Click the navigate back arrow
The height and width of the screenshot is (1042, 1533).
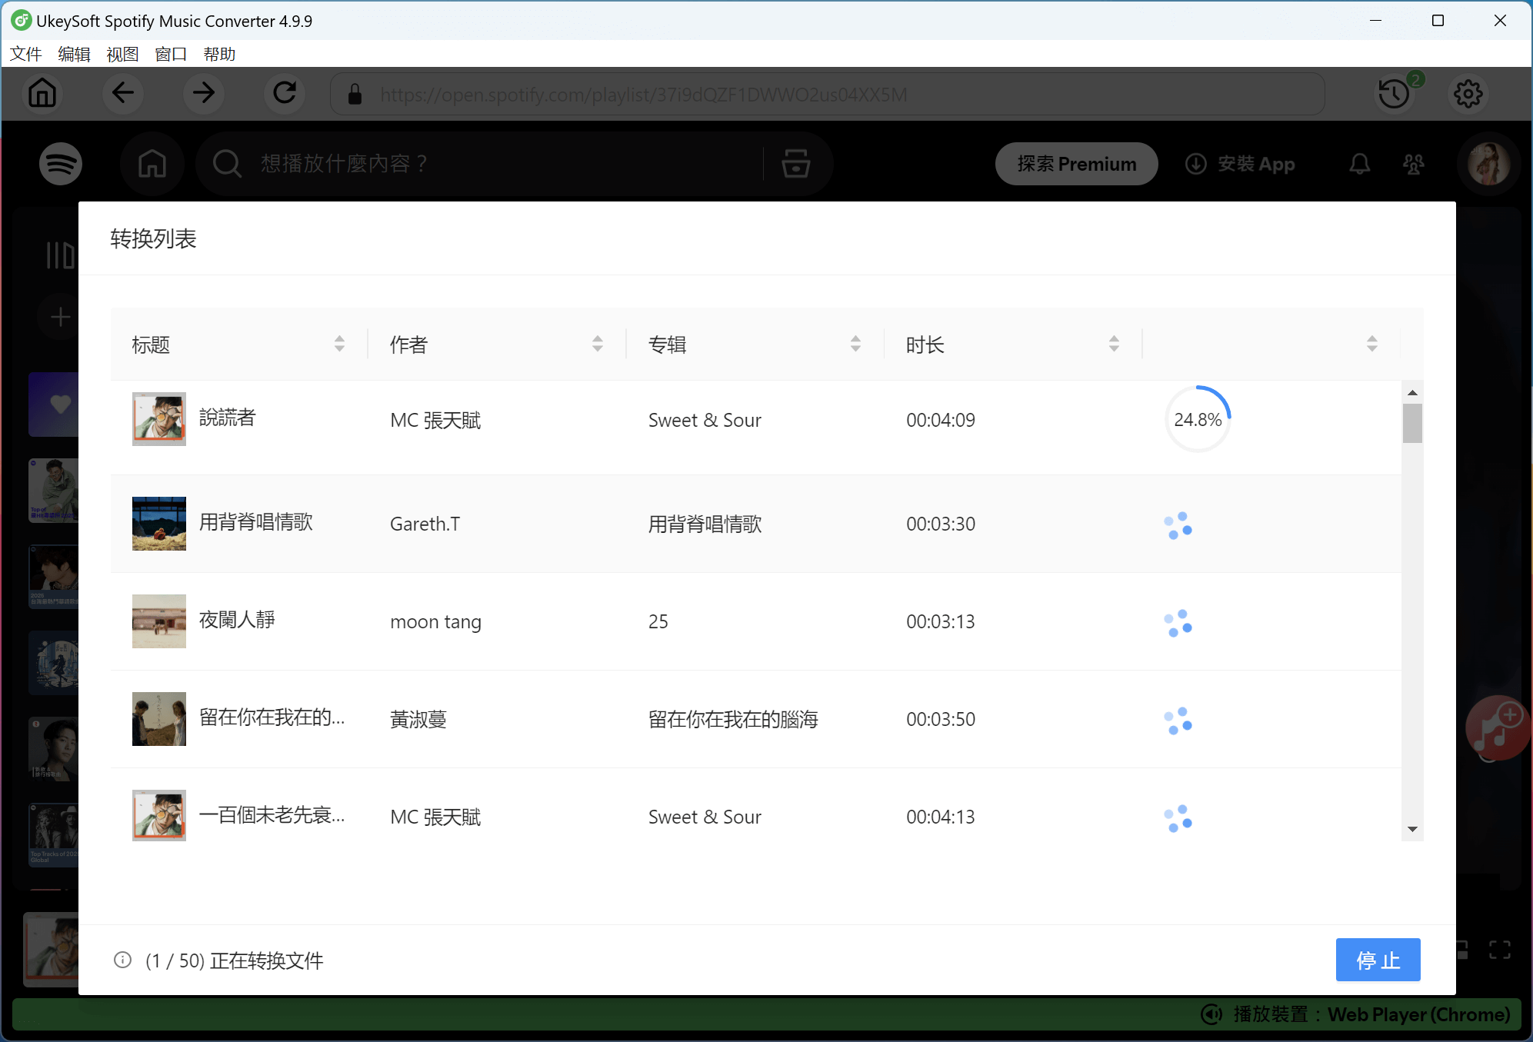pos(122,93)
